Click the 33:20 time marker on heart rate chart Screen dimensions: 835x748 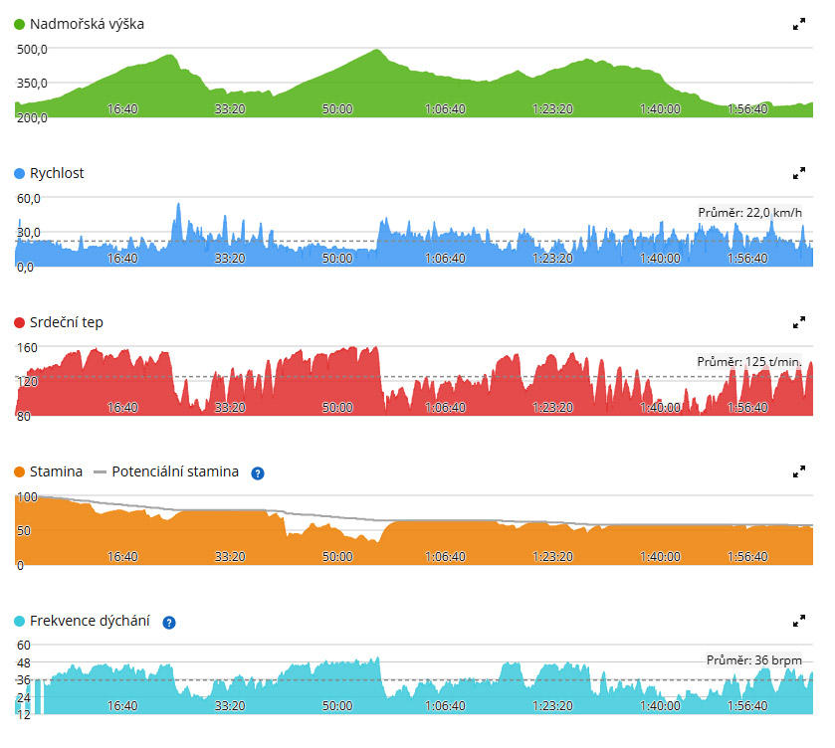pos(230,407)
